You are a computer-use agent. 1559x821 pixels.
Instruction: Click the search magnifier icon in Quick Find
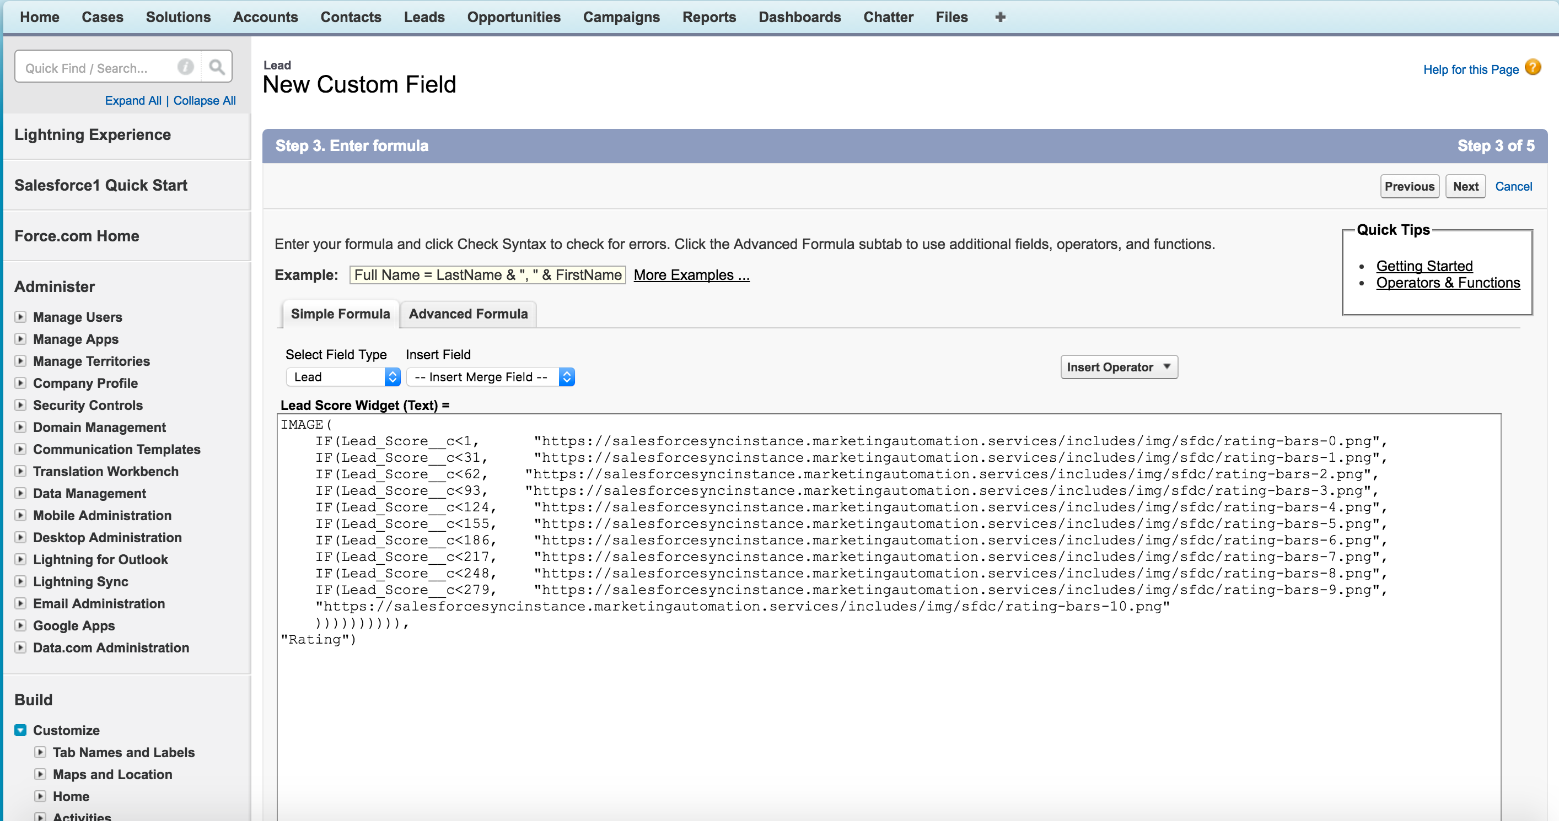tap(217, 67)
